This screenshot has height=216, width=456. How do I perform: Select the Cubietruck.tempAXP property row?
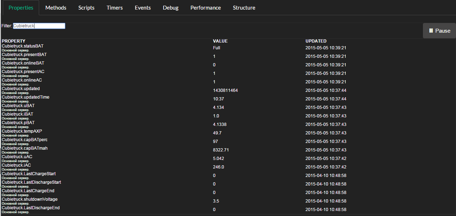(22, 131)
